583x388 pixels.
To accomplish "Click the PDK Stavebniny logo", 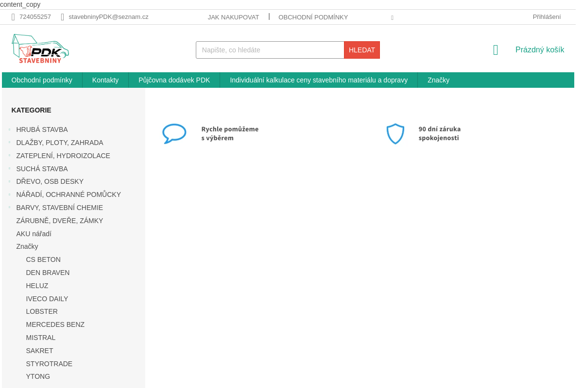I will [x=40, y=48].
